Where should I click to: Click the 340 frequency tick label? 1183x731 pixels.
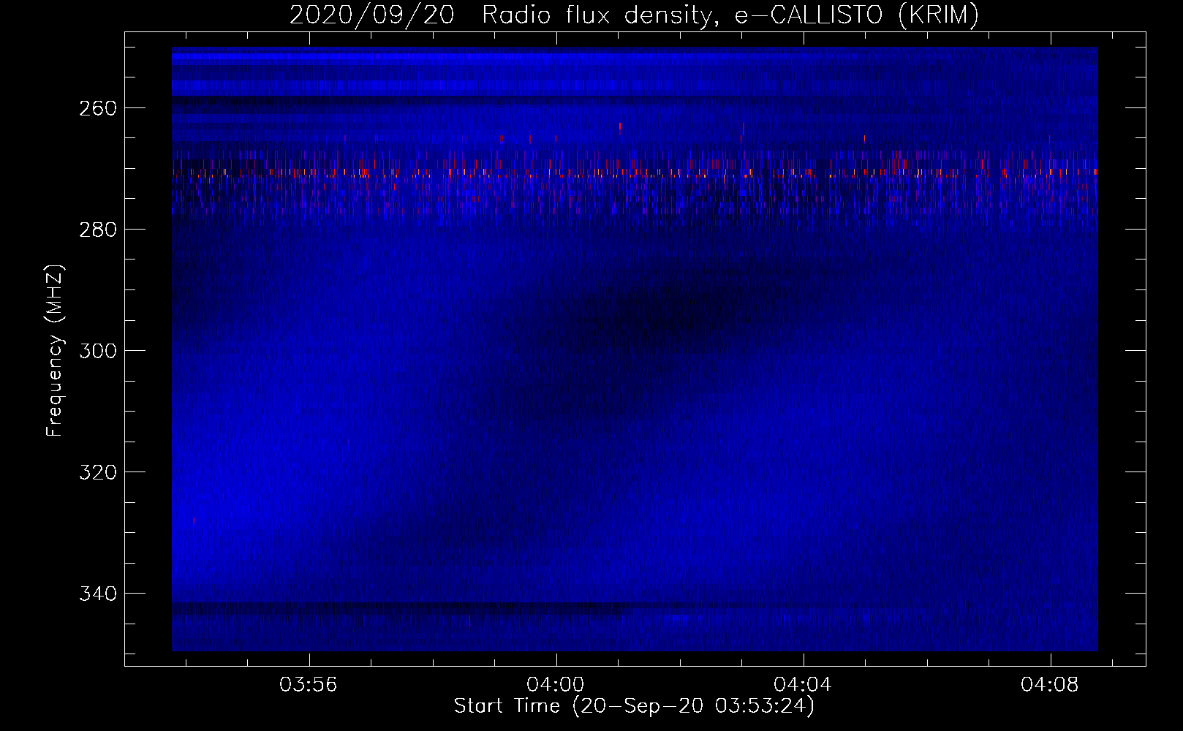click(97, 594)
